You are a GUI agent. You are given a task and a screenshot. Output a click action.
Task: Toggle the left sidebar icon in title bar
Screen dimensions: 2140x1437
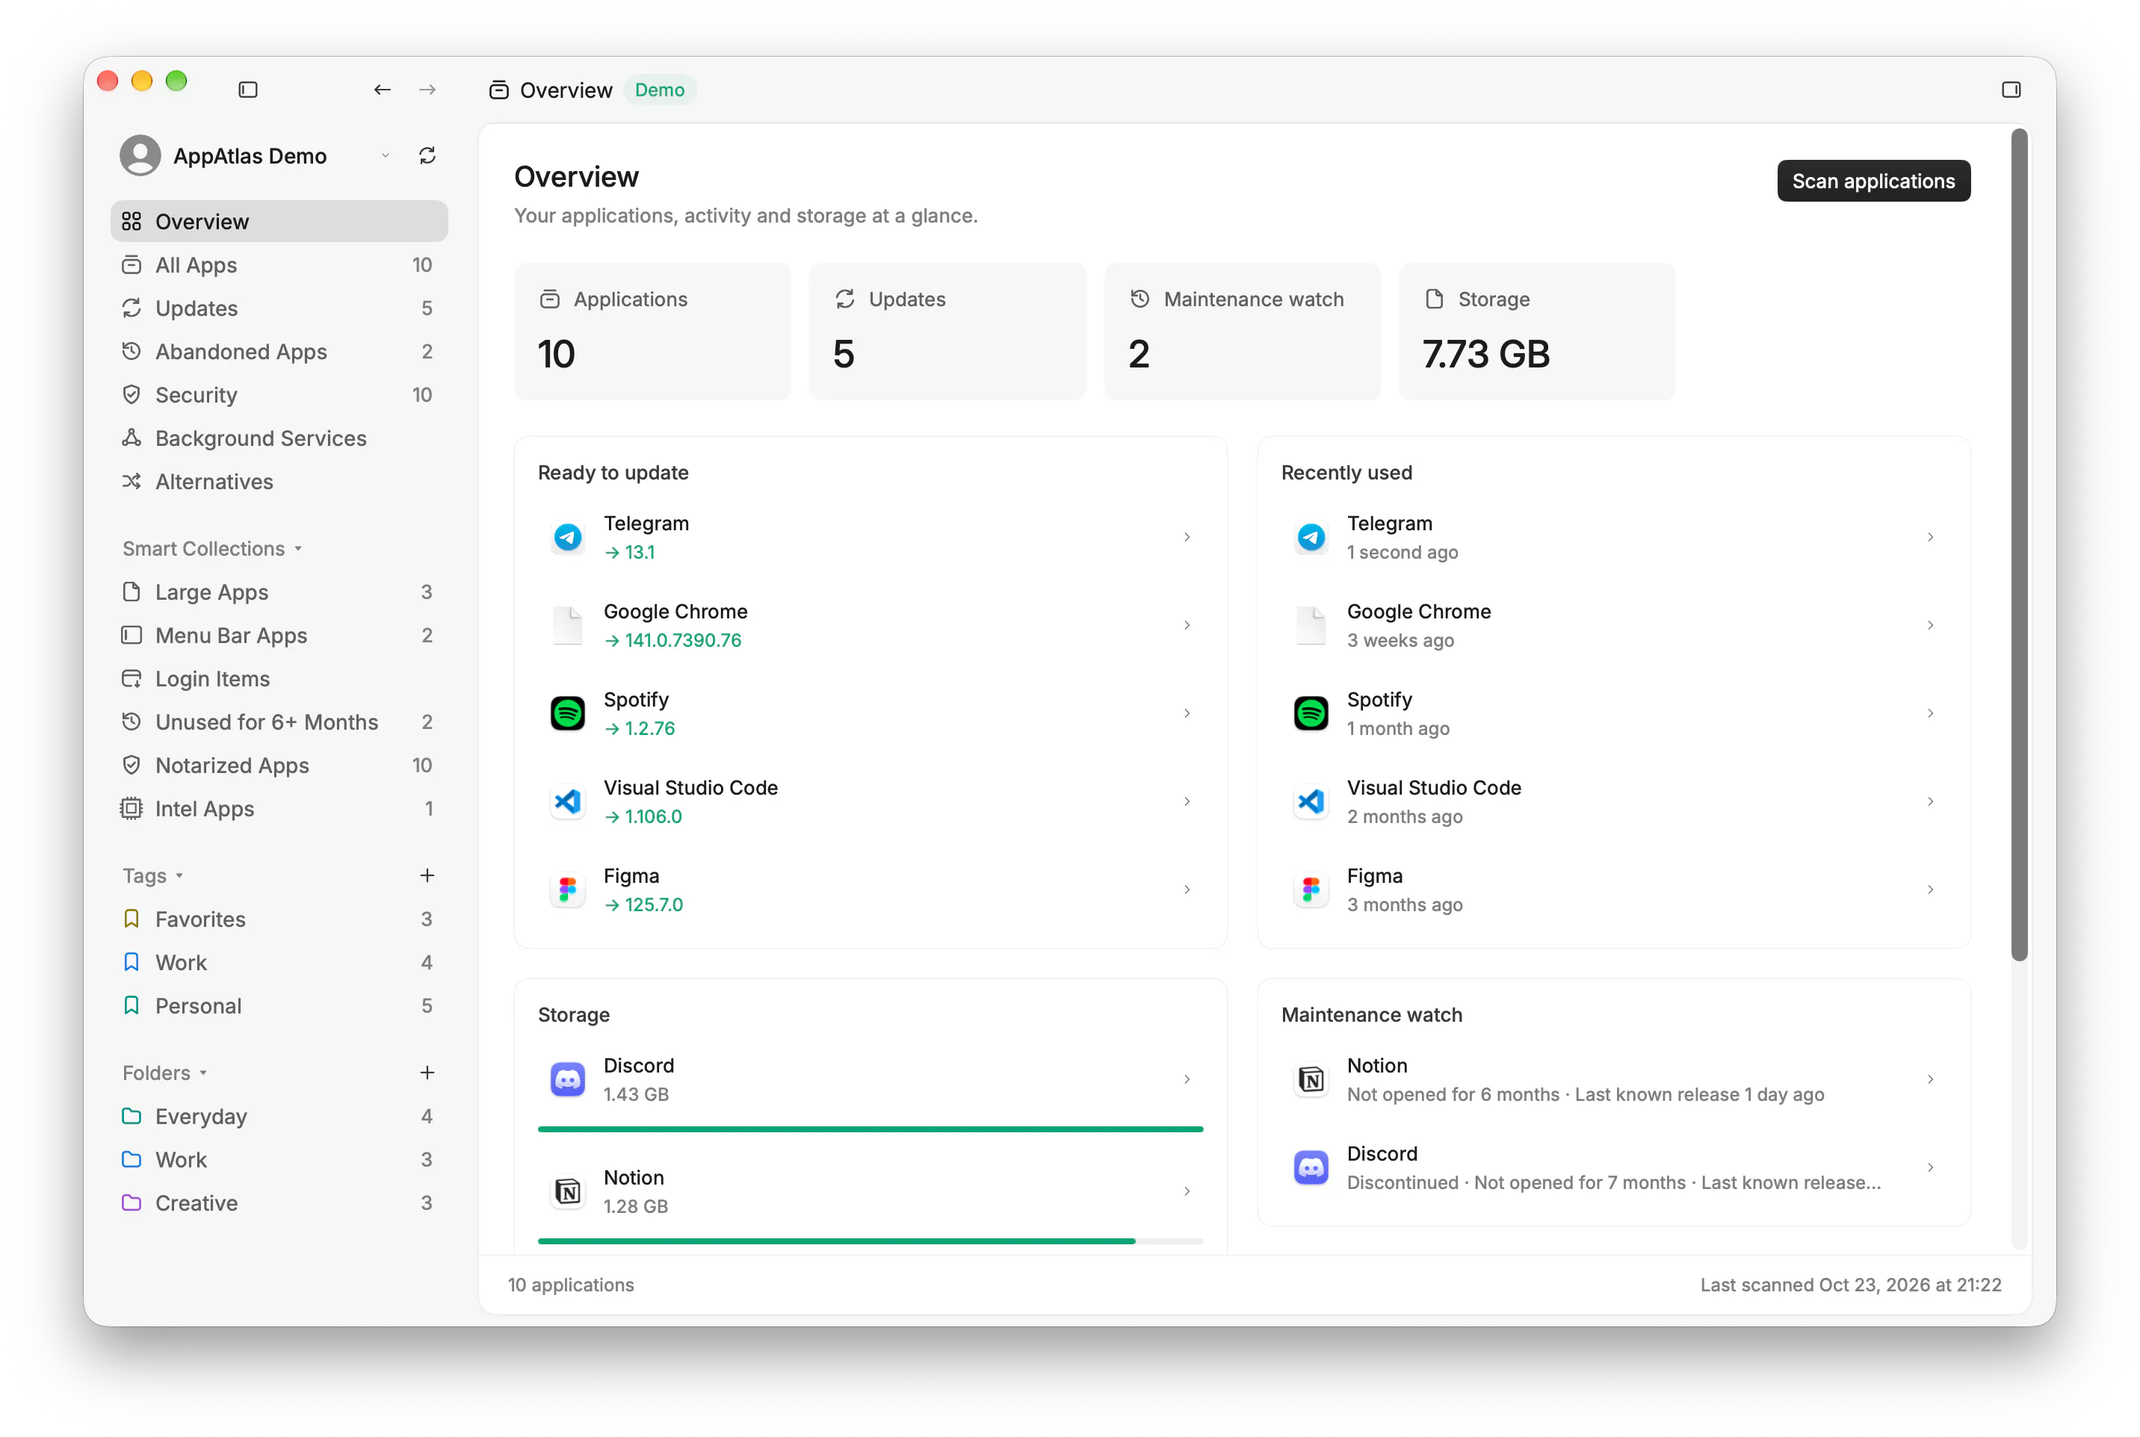[247, 90]
